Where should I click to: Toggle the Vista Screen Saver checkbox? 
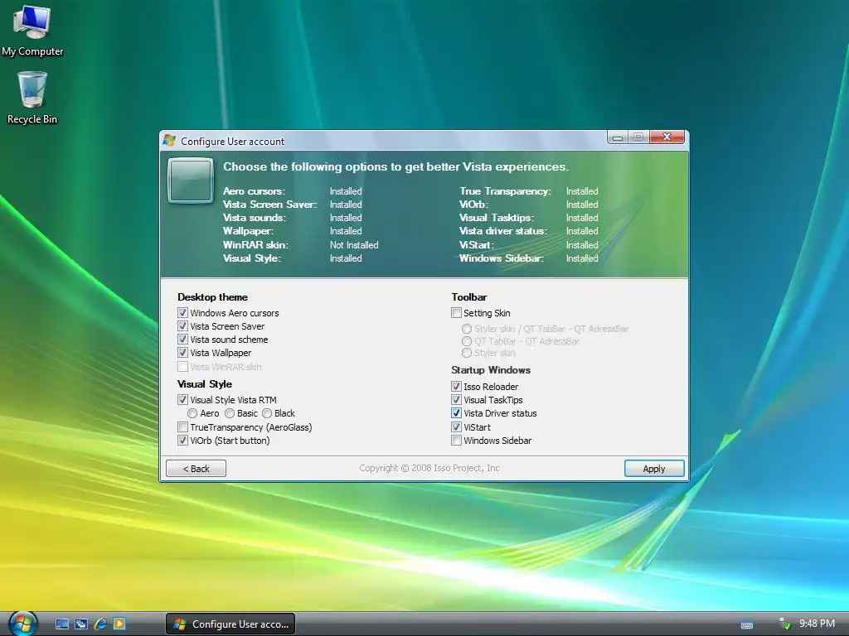click(182, 326)
